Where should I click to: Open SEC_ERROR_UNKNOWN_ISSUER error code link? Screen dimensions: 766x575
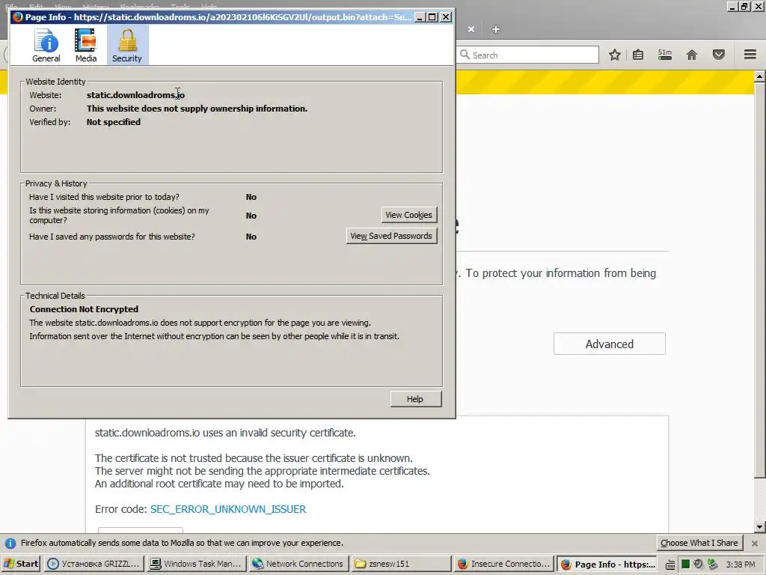click(228, 509)
